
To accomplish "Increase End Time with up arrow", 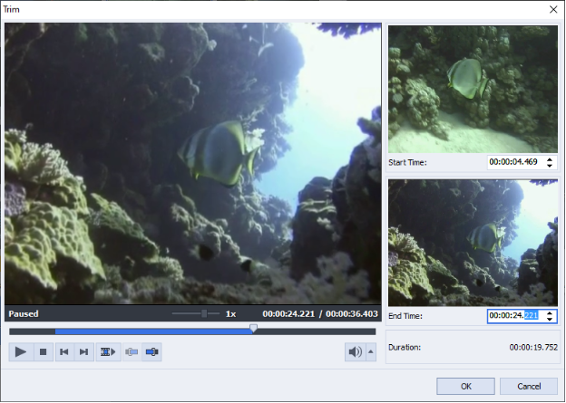I will tap(550, 312).
